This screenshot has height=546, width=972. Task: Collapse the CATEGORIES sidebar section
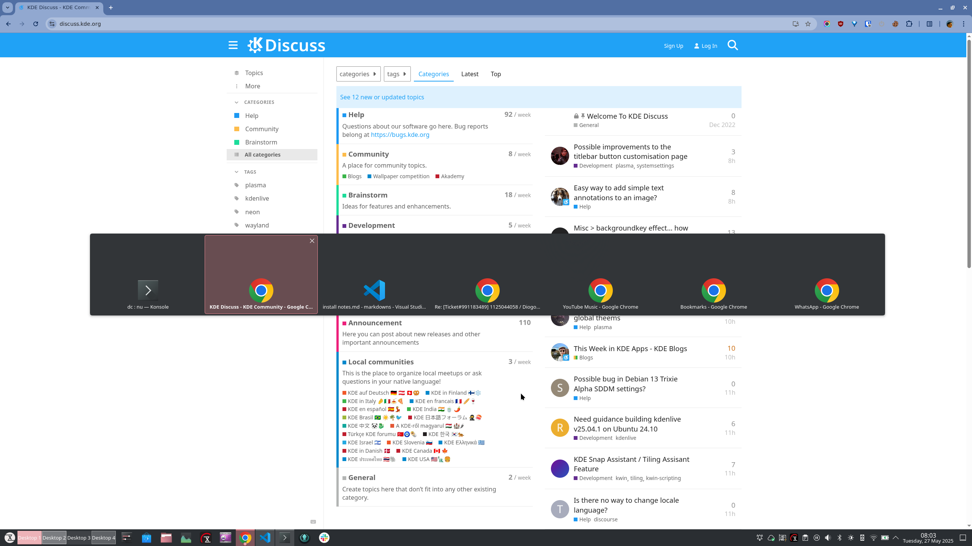254,102
